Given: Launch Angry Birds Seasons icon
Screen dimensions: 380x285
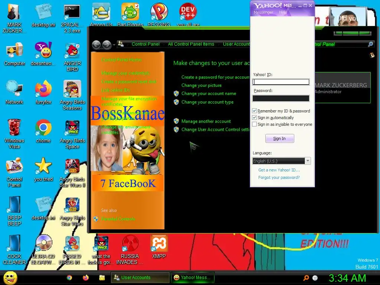Looking at the screenshot, I should tap(72, 95).
